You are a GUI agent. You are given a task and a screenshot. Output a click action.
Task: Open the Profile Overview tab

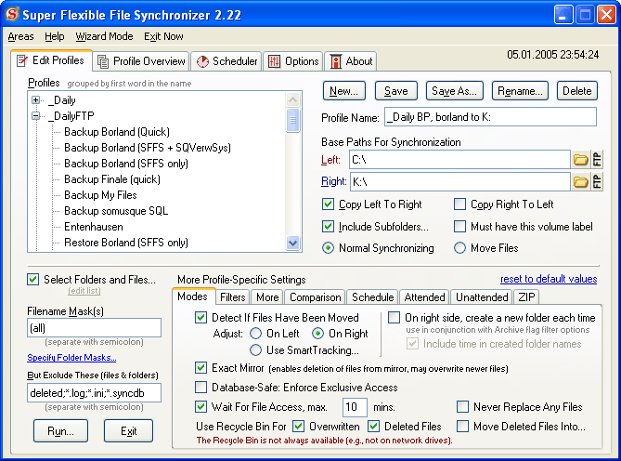click(141, 61)
